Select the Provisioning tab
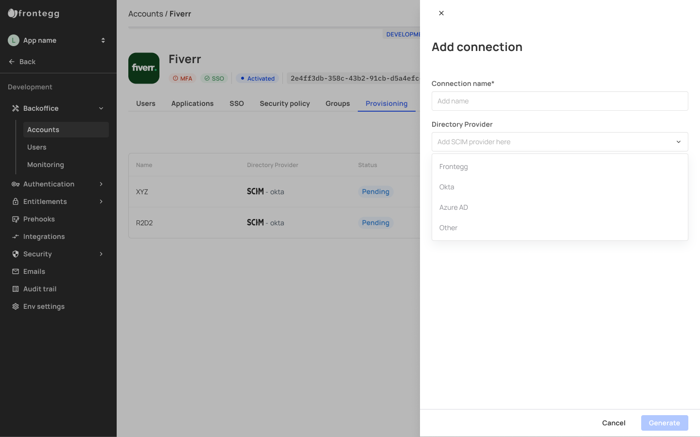This screenshot has width=700, height=437. [386, 103]
